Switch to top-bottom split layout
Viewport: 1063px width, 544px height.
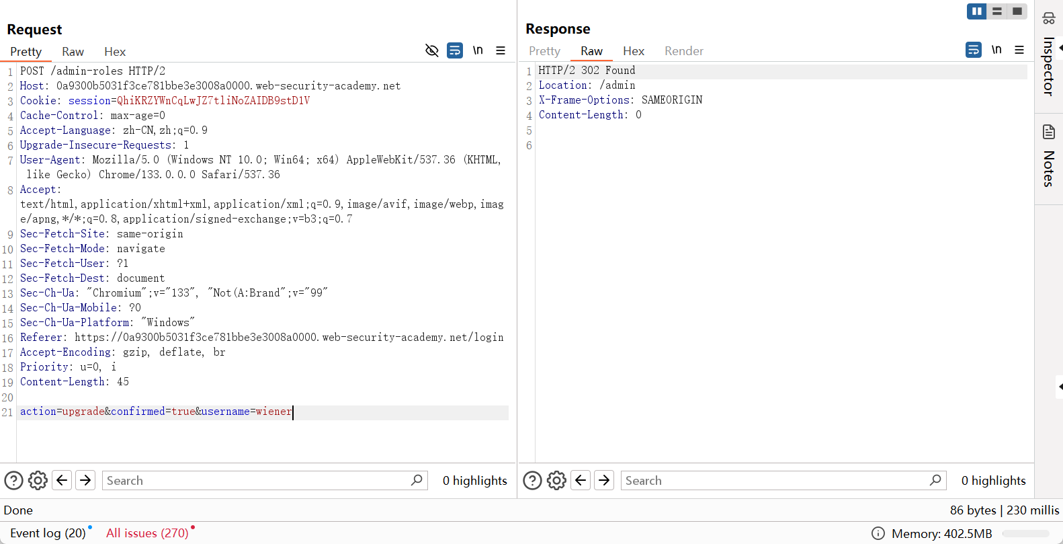coord(997,11)
